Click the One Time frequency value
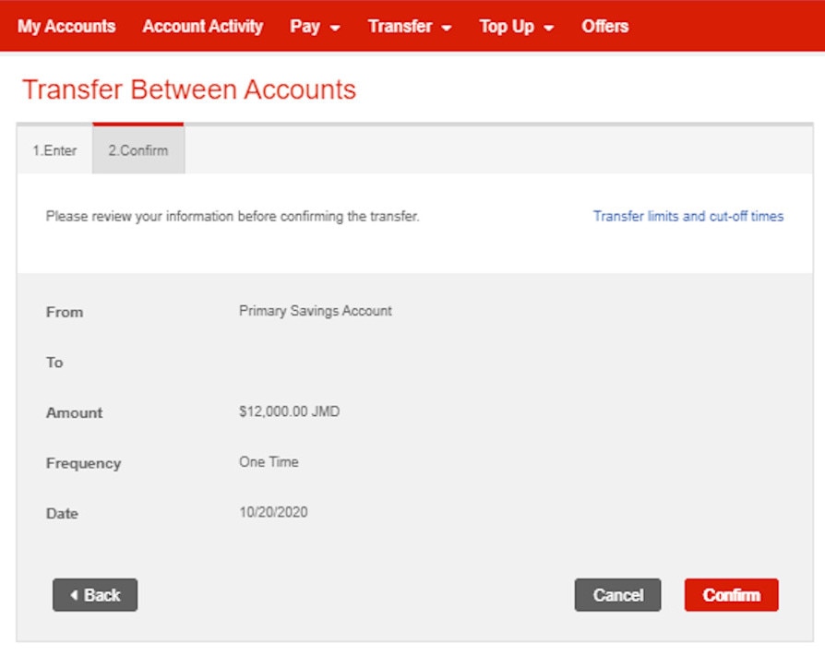This screenshot has width=825, height=655. [268, 461]
